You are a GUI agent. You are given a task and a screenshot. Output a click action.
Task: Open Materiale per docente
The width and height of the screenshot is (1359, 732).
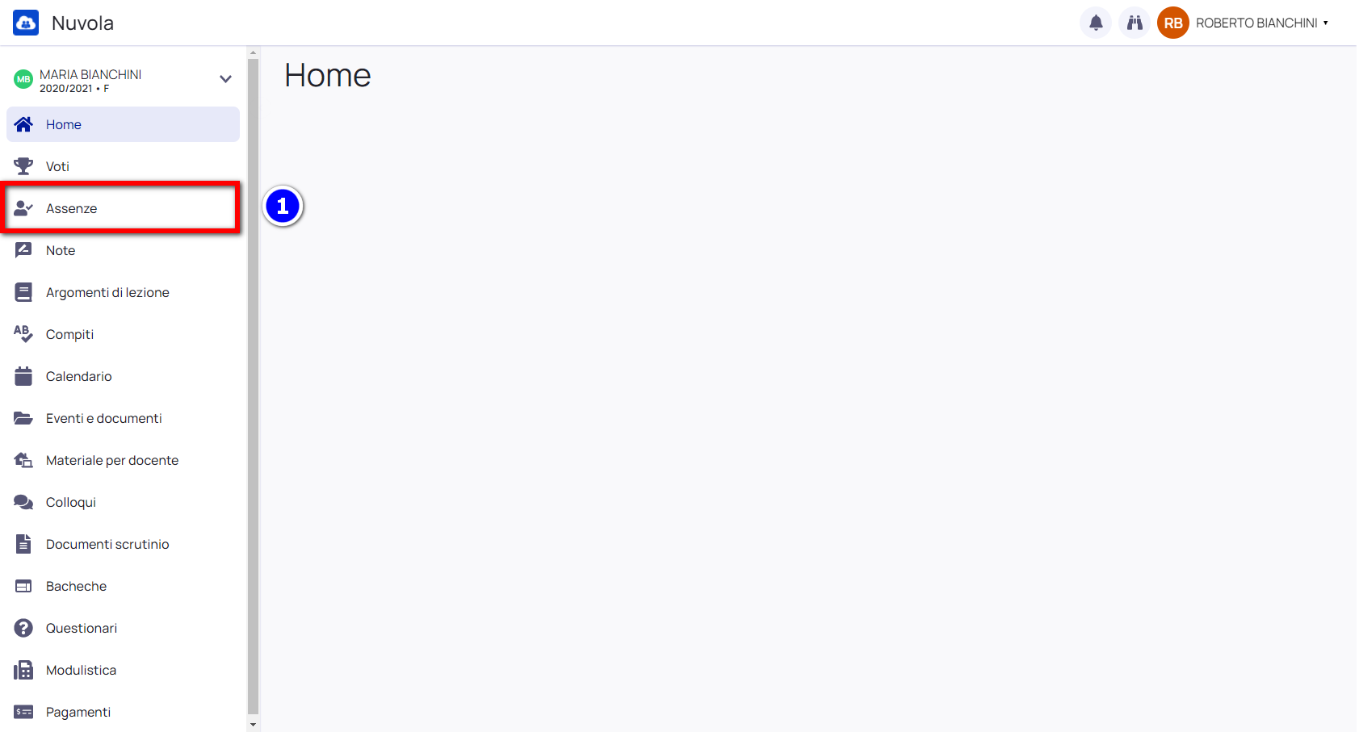coord(123,460)
